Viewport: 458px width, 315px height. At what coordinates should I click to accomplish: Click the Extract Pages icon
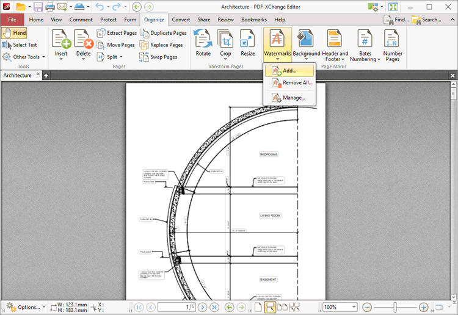(101, 33)
